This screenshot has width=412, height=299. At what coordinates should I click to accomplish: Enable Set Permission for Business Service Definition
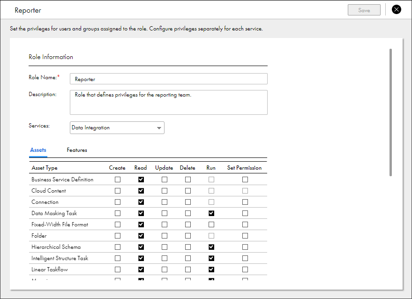click(245, 179)
